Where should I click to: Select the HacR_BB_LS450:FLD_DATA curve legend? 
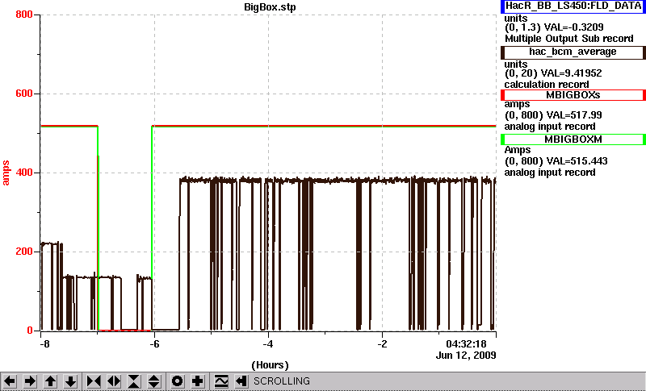[573, 6]
